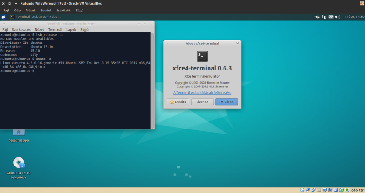The height and width of the screenshot is (193, 365).
Task: Open the Terminál menu in menubar
Action: [x=55, y=30]
